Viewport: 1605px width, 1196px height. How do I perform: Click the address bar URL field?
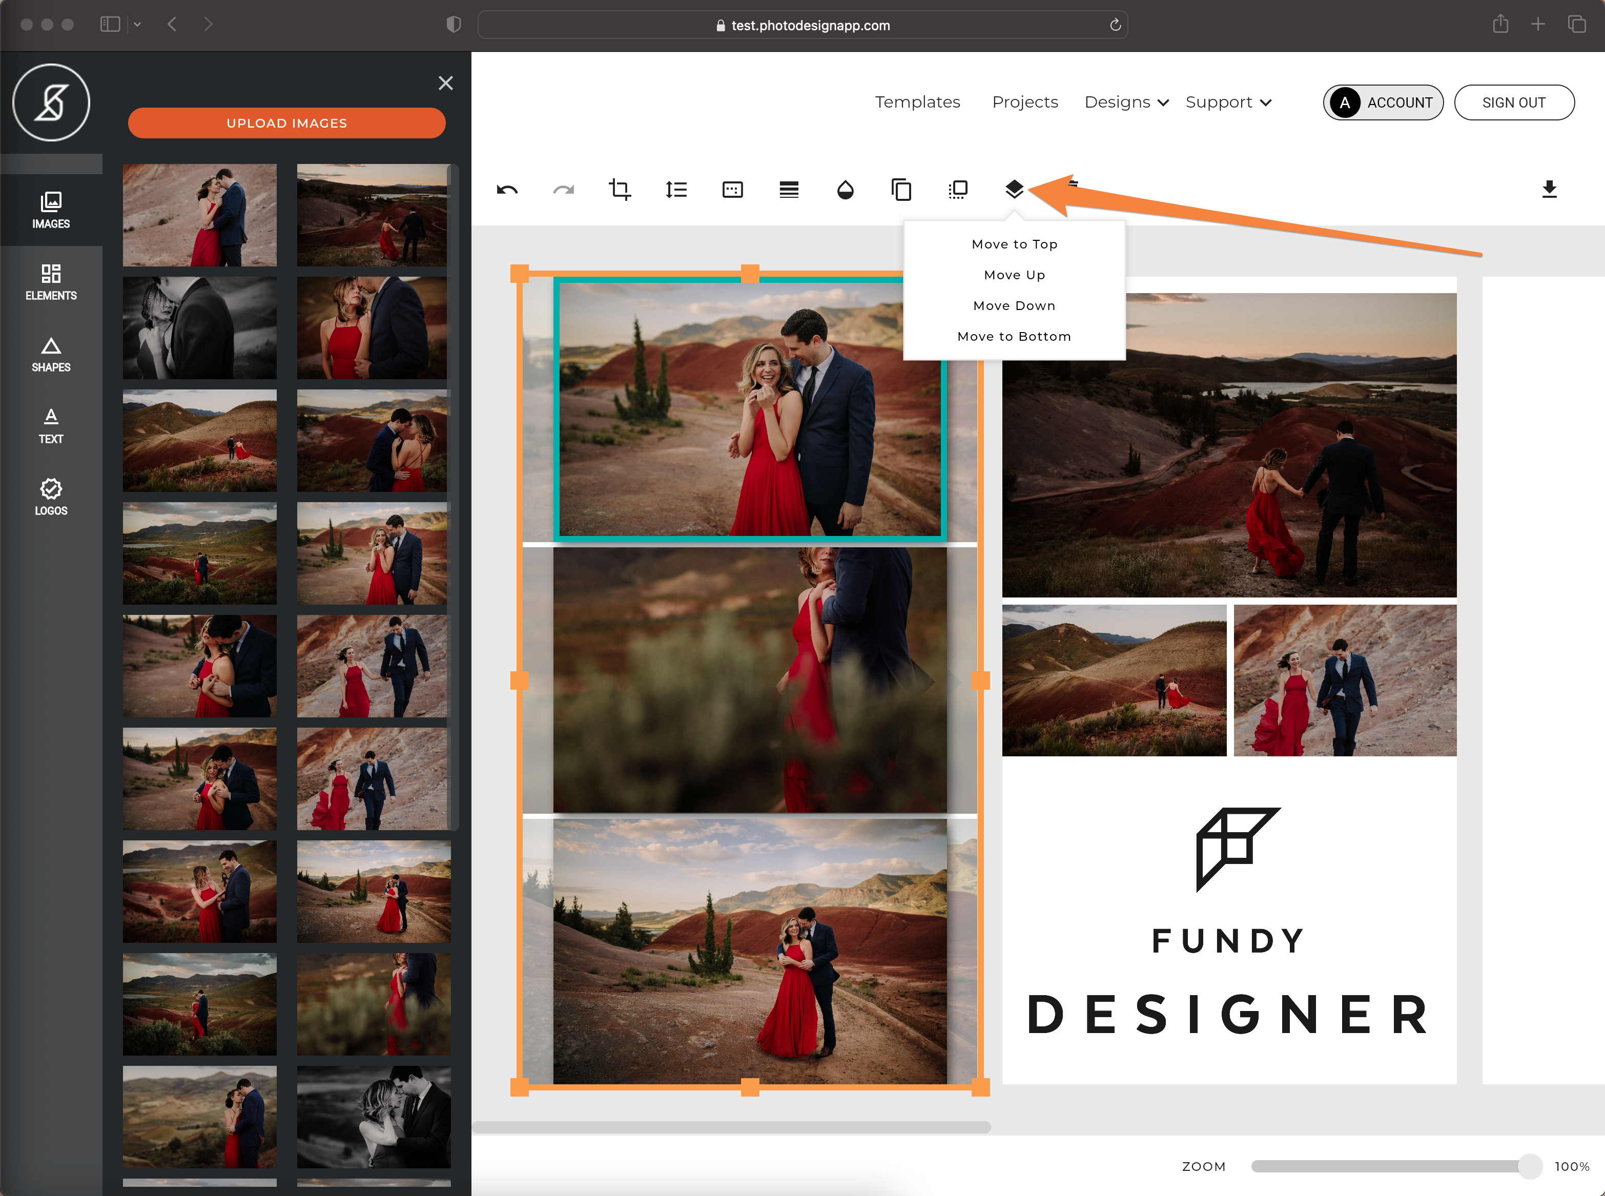coord(802,25)
